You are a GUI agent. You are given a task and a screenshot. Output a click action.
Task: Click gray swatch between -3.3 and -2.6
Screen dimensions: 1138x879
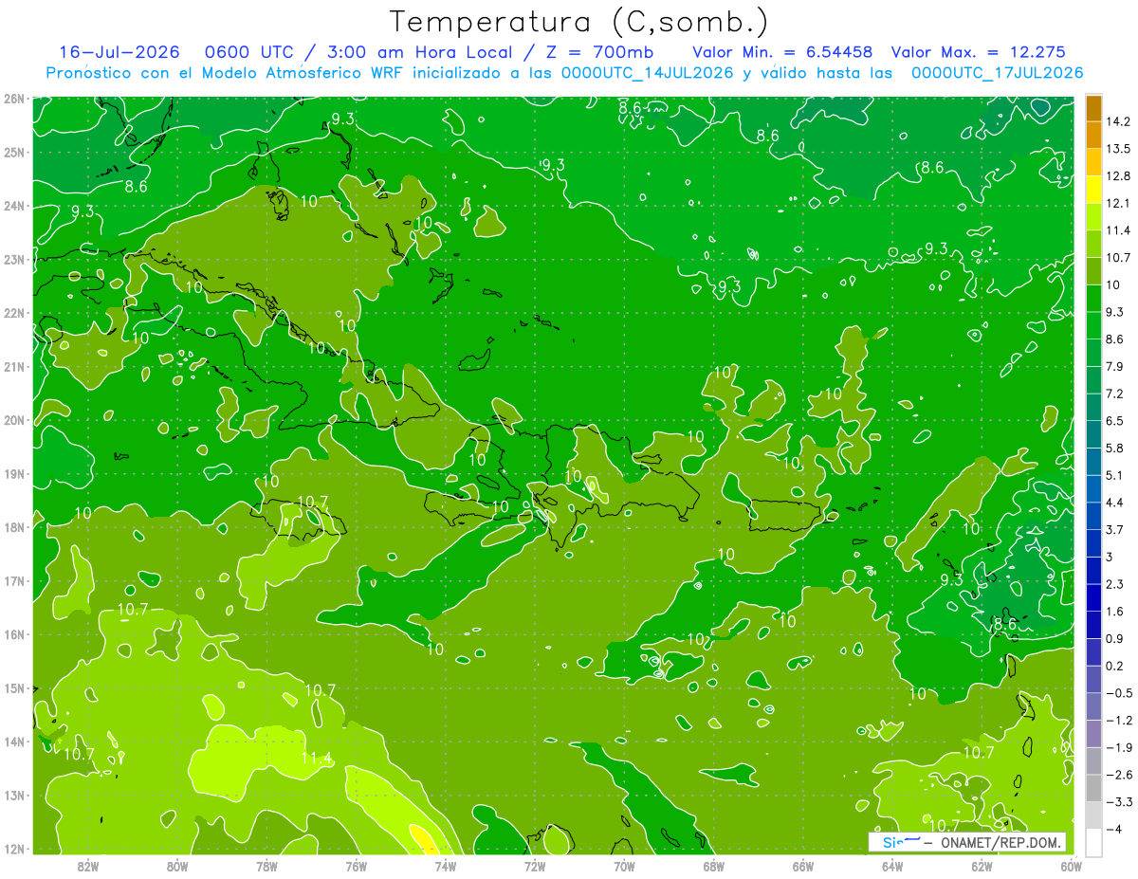(x=1093, y=787)
